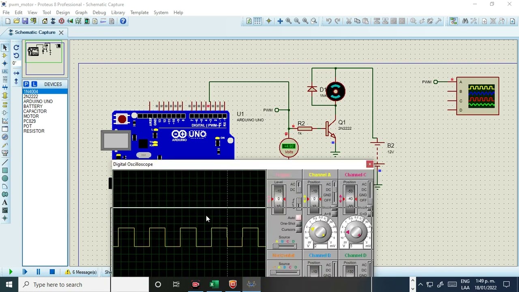Click the Home Page house icon
519x292 pixels.
click(45, 21)
